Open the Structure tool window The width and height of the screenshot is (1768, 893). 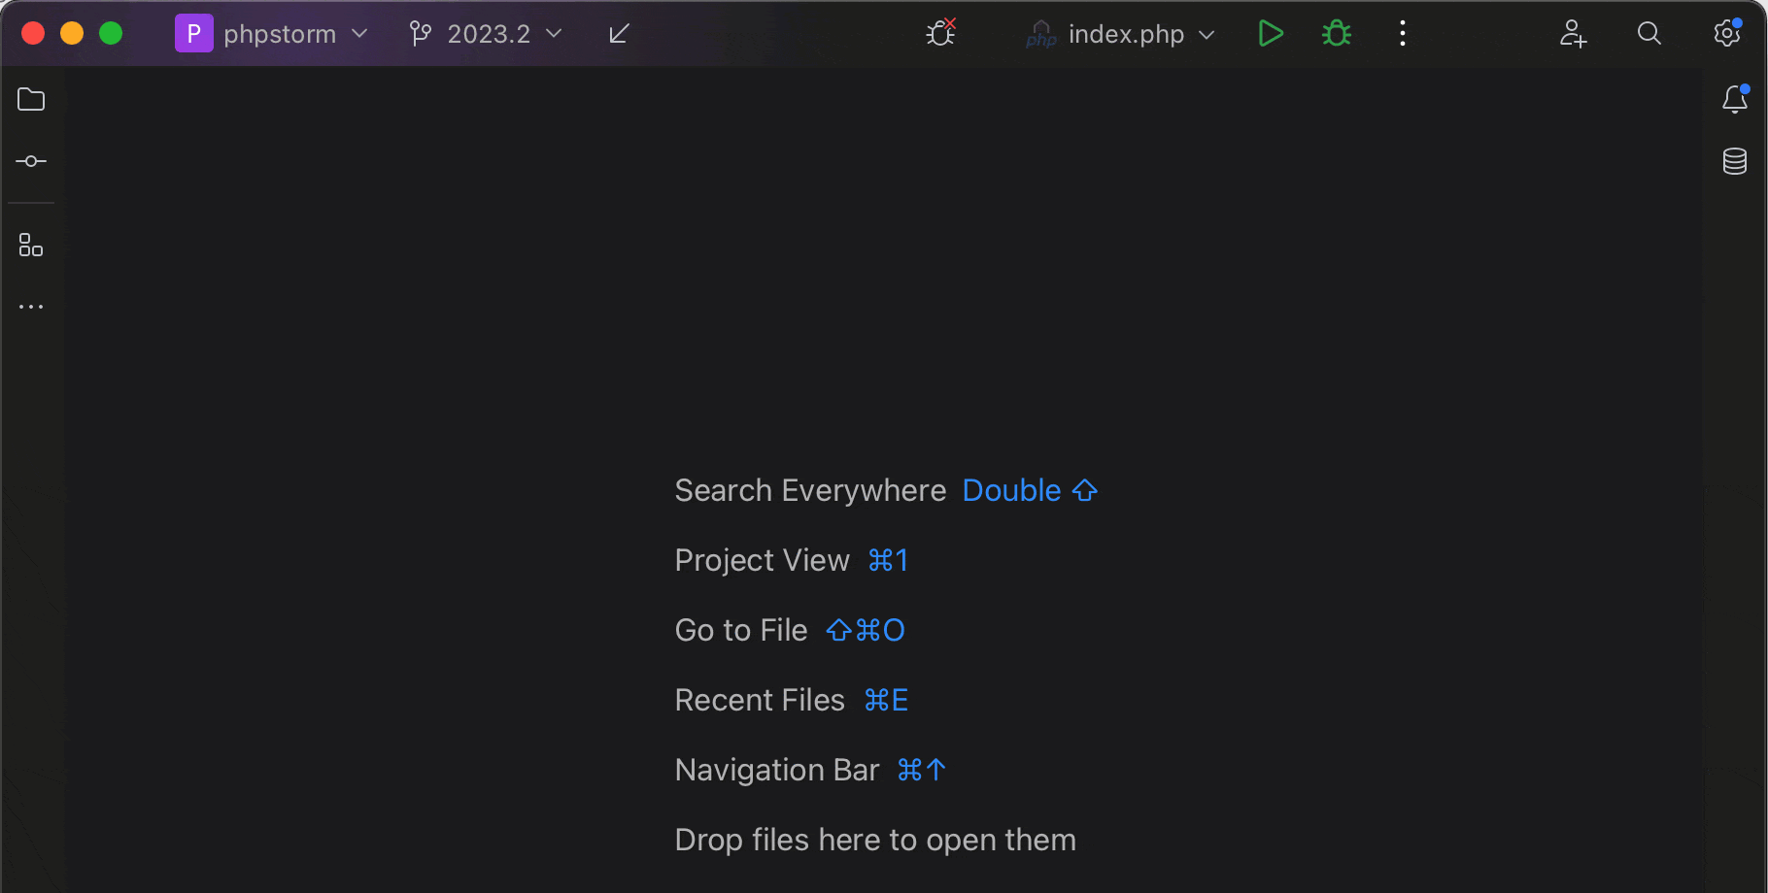click(31, 246)
